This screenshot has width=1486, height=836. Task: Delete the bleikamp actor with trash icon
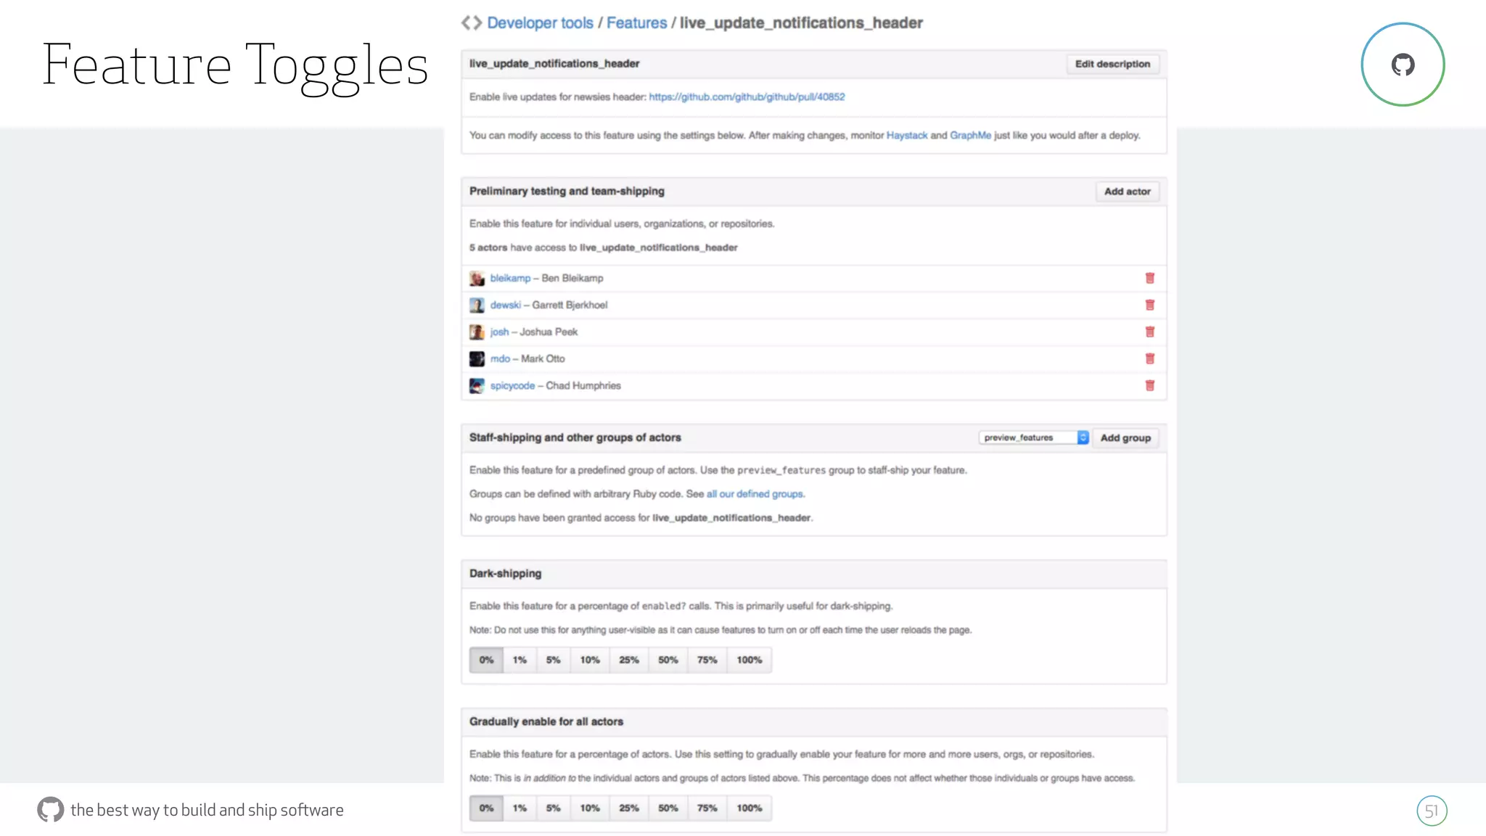coord(1149,278)
